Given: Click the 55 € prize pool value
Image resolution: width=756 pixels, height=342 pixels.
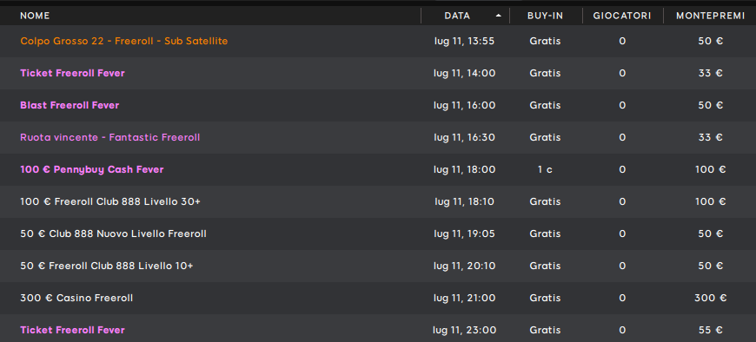Looking at the screenshot, I should click(x=710, y=330).
